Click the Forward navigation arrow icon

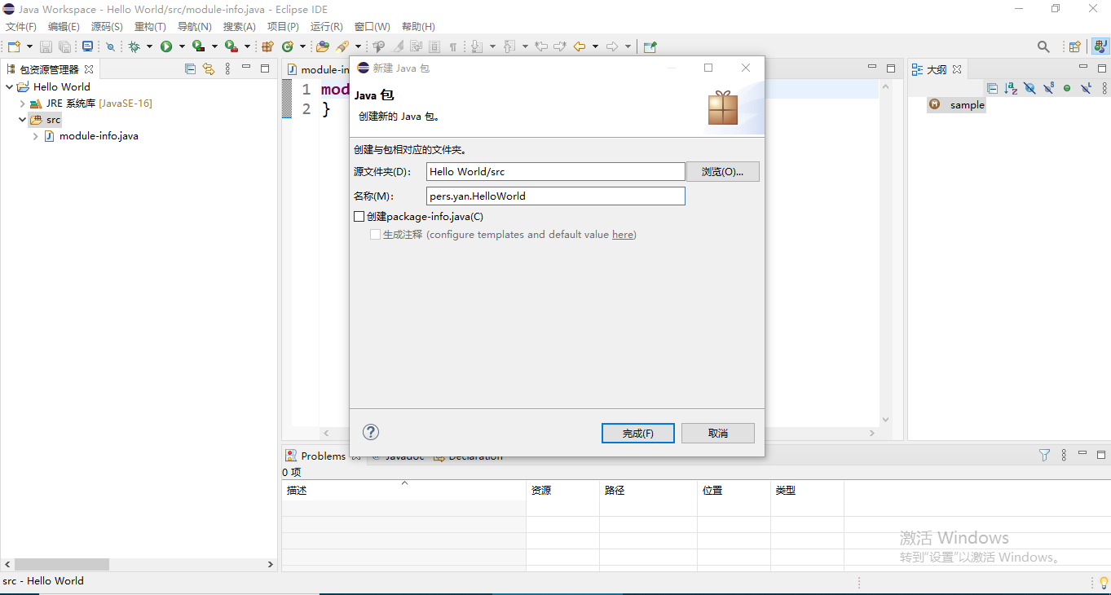click(612, 46)
